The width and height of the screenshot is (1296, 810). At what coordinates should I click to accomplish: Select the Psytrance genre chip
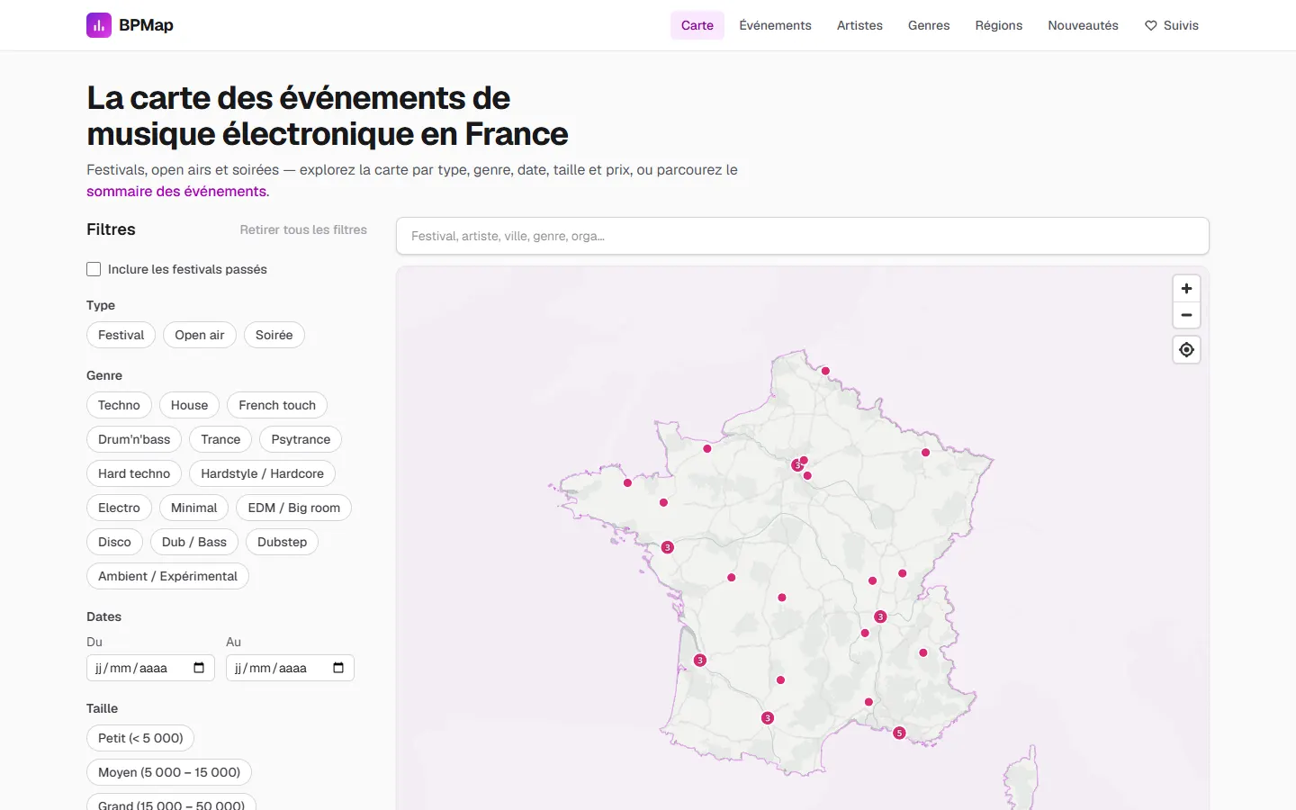click(301, 439)
